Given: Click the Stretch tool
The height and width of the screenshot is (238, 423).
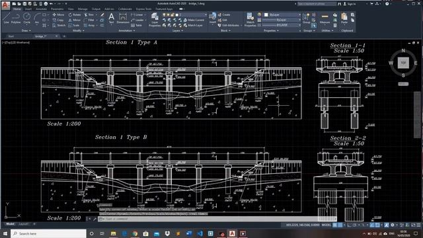Looking at the screenshot, I should [x=59, y=25].
